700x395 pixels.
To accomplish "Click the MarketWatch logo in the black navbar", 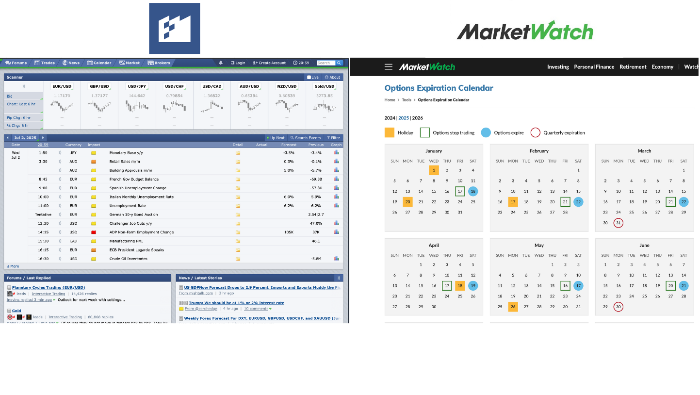I will 427,67.
